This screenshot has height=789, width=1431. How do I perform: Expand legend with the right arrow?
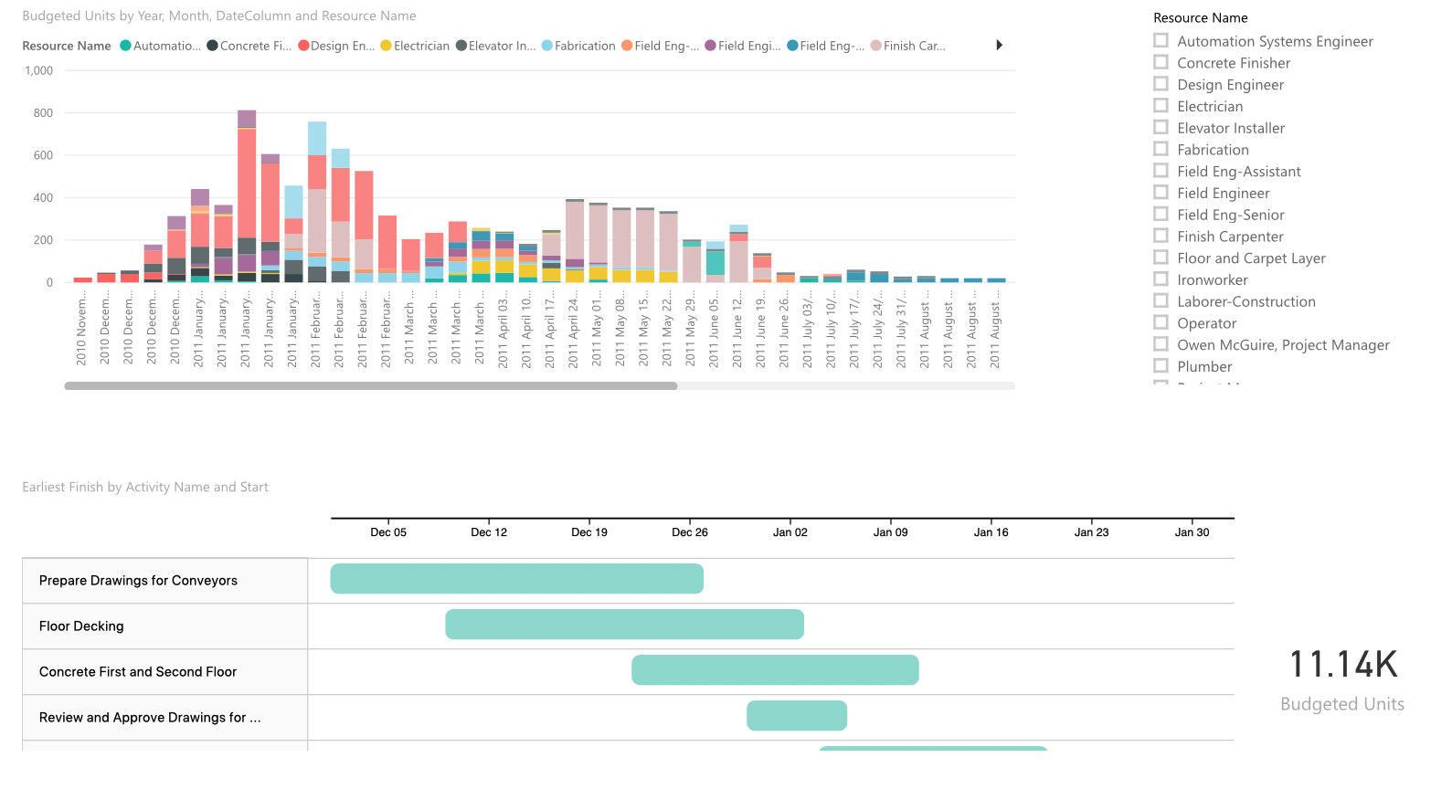click(x=999, y=45)
